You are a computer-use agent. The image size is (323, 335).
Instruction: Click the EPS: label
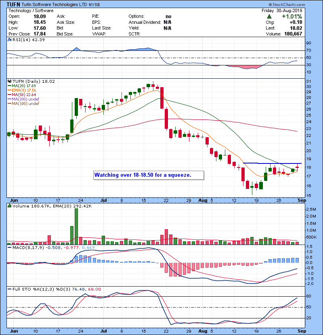[x=96, y=22]
